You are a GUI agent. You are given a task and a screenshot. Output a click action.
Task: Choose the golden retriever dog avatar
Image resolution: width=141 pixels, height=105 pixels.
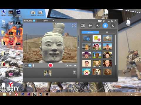pyautogui.click(x=97, y=72)
